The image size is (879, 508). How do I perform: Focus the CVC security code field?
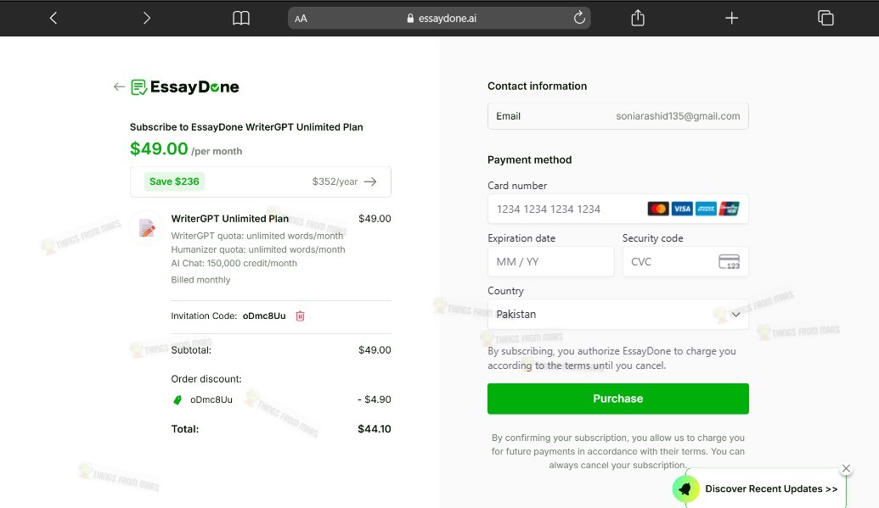pos(685,261)
